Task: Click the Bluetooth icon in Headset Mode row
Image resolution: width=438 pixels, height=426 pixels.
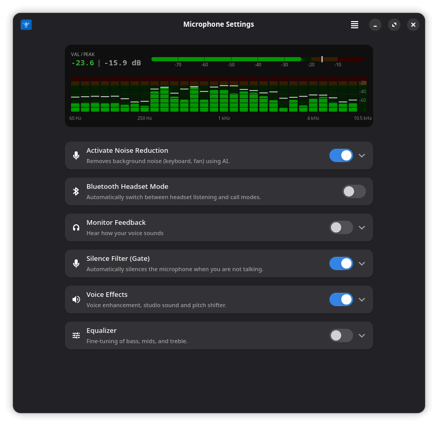Action: 76,191
